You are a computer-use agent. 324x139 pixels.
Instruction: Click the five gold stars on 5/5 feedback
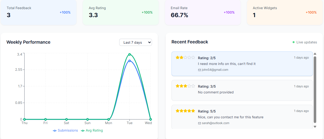pyautogui.click(x=185, y=111)
